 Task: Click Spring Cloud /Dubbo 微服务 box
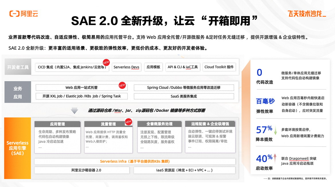[184, 87]
